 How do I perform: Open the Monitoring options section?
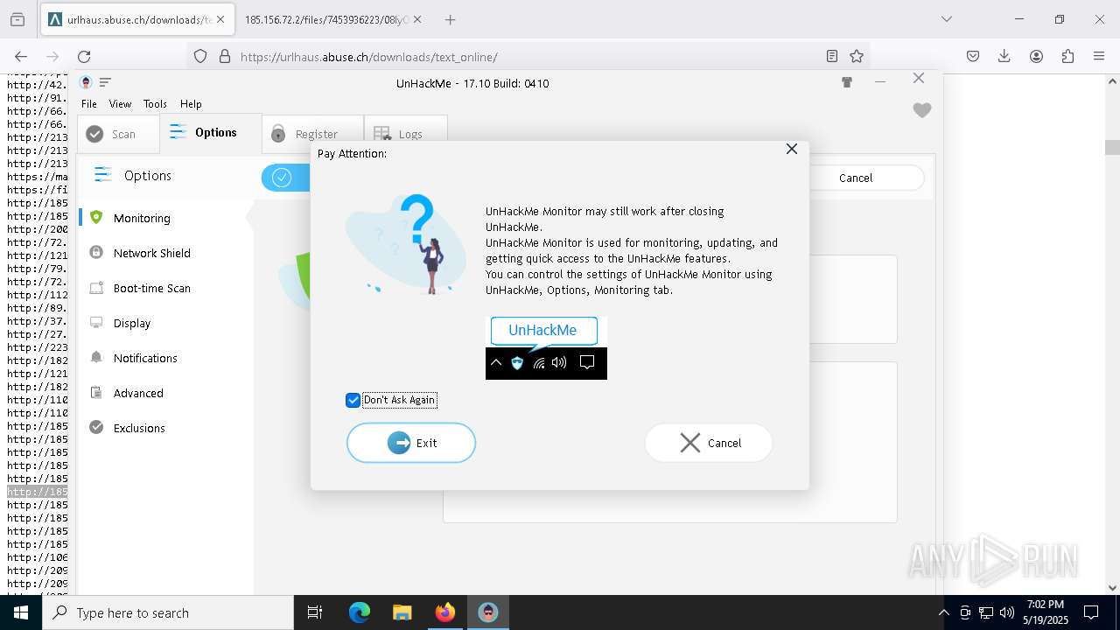coord(142,218)
